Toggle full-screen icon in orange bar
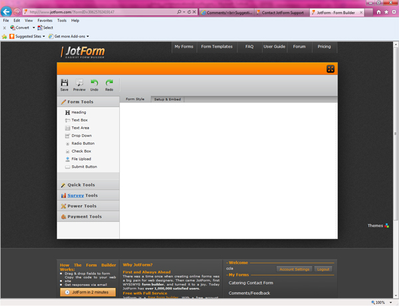Screen dimensions: 399x306 pyautogui.click(x=331, y=69)
